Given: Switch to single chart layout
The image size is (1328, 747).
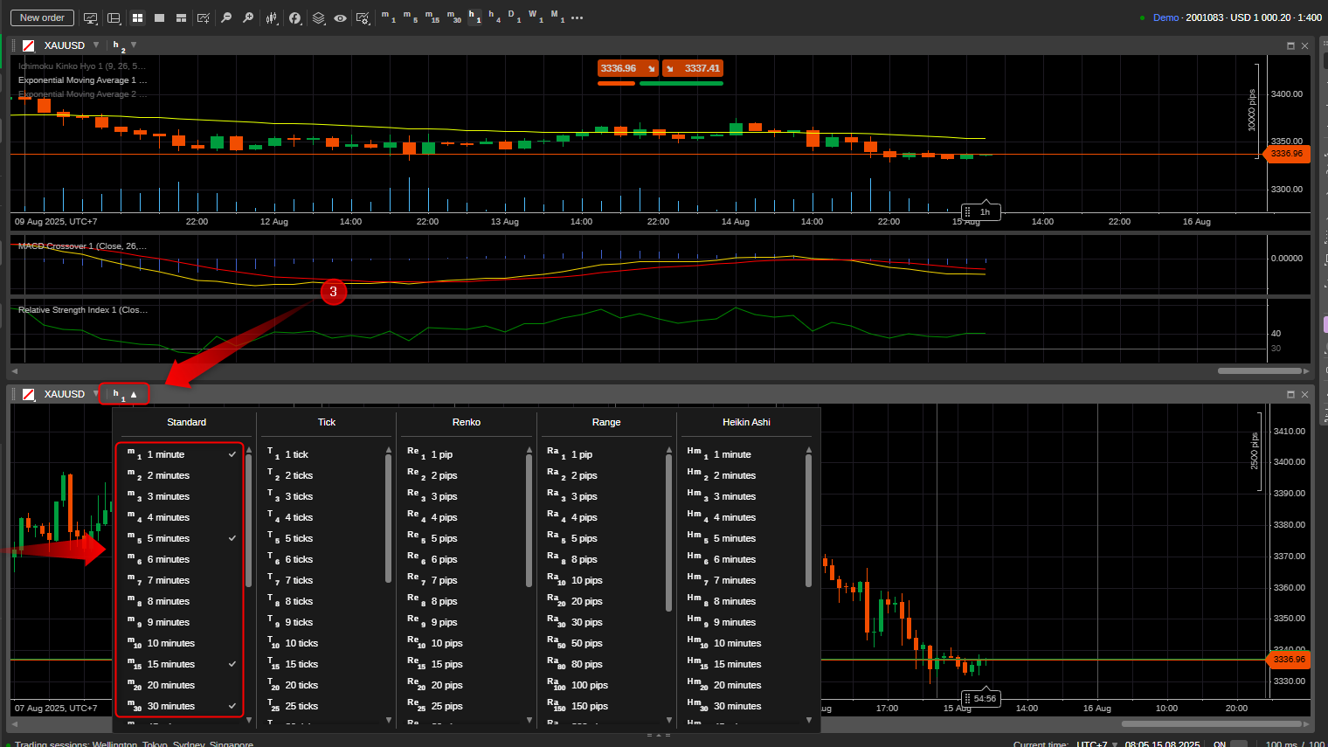Looking at the screenshot, I should [159, 17].
